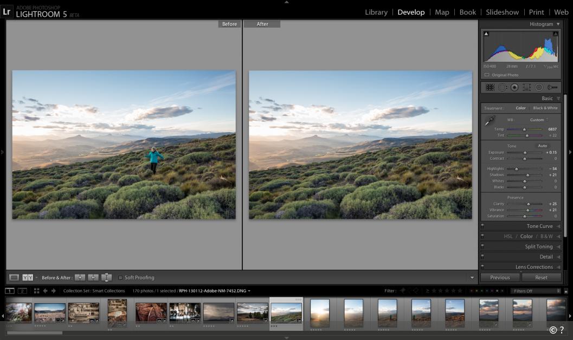Copy After settings to Before
573x340 pixels.
click(x=93, y=278)
